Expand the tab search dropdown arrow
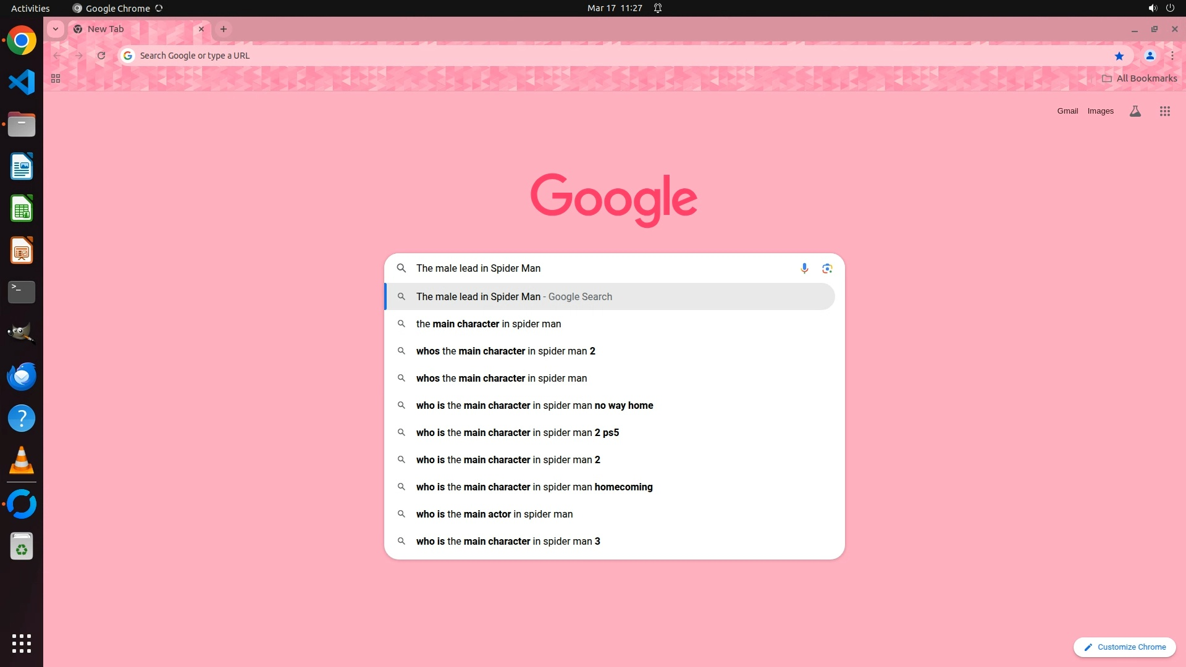The image size is (1186, 667). [x=56, y=29]
